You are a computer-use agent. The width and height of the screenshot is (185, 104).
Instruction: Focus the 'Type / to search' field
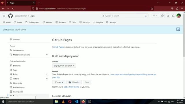[x=123, y=16]
